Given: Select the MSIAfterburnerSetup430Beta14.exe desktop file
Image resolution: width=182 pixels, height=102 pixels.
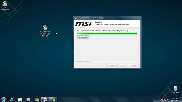Looking at the screenshot, I should 45,31.
